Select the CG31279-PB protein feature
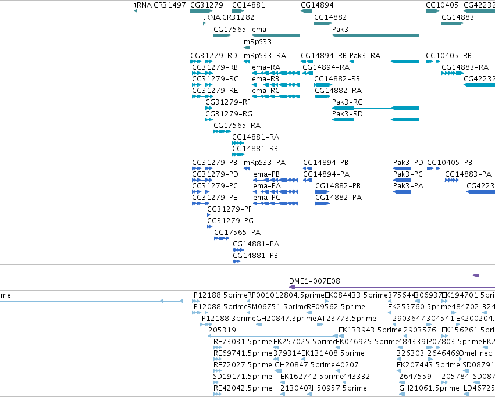This screenshot has height=397, width=495. 202,169
